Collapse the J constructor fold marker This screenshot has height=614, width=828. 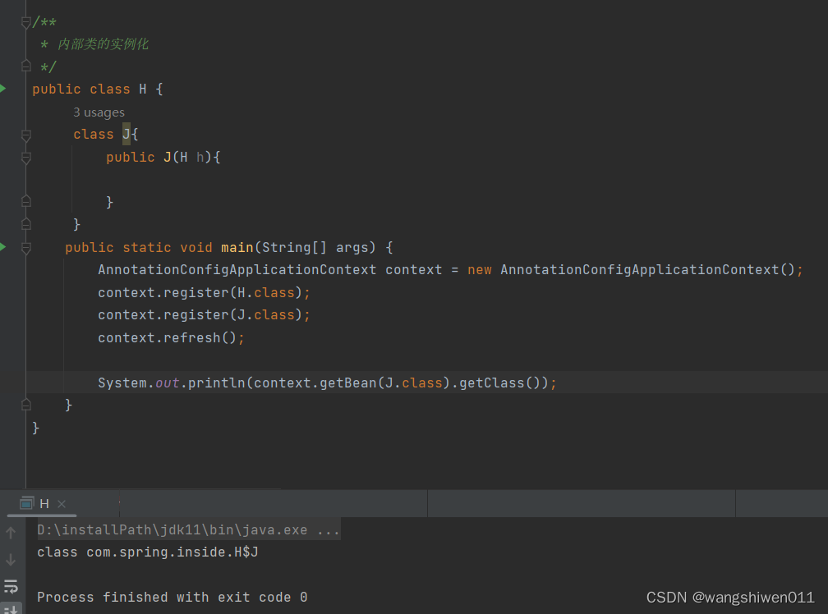[26, 157]
